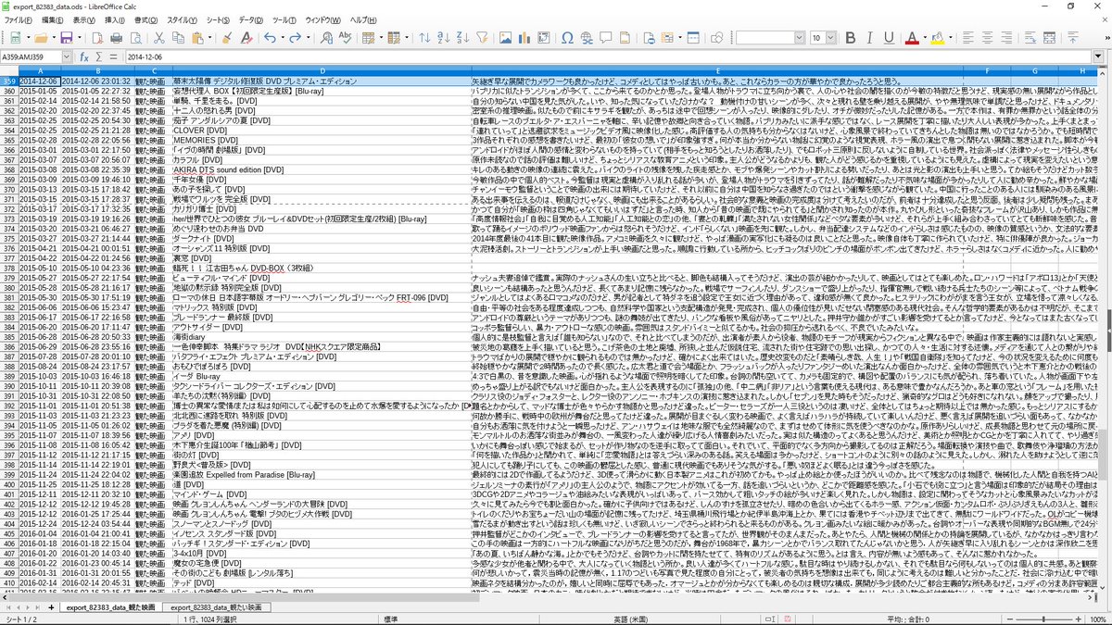Click the Paste clipboard icon
The height and width of the screenshot is (625, 1112).
click(x=196, y=38)
